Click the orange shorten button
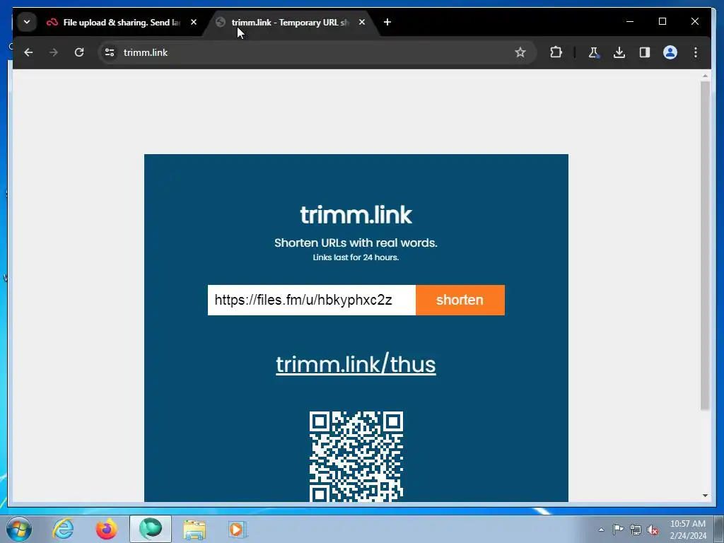The width and height of the screenshot is (724, 543). coord(460,300)
